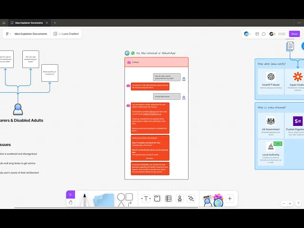304x228 pixels.
Task: Select the Table tool
Action: pyautogui.click(x=168, y=199)
